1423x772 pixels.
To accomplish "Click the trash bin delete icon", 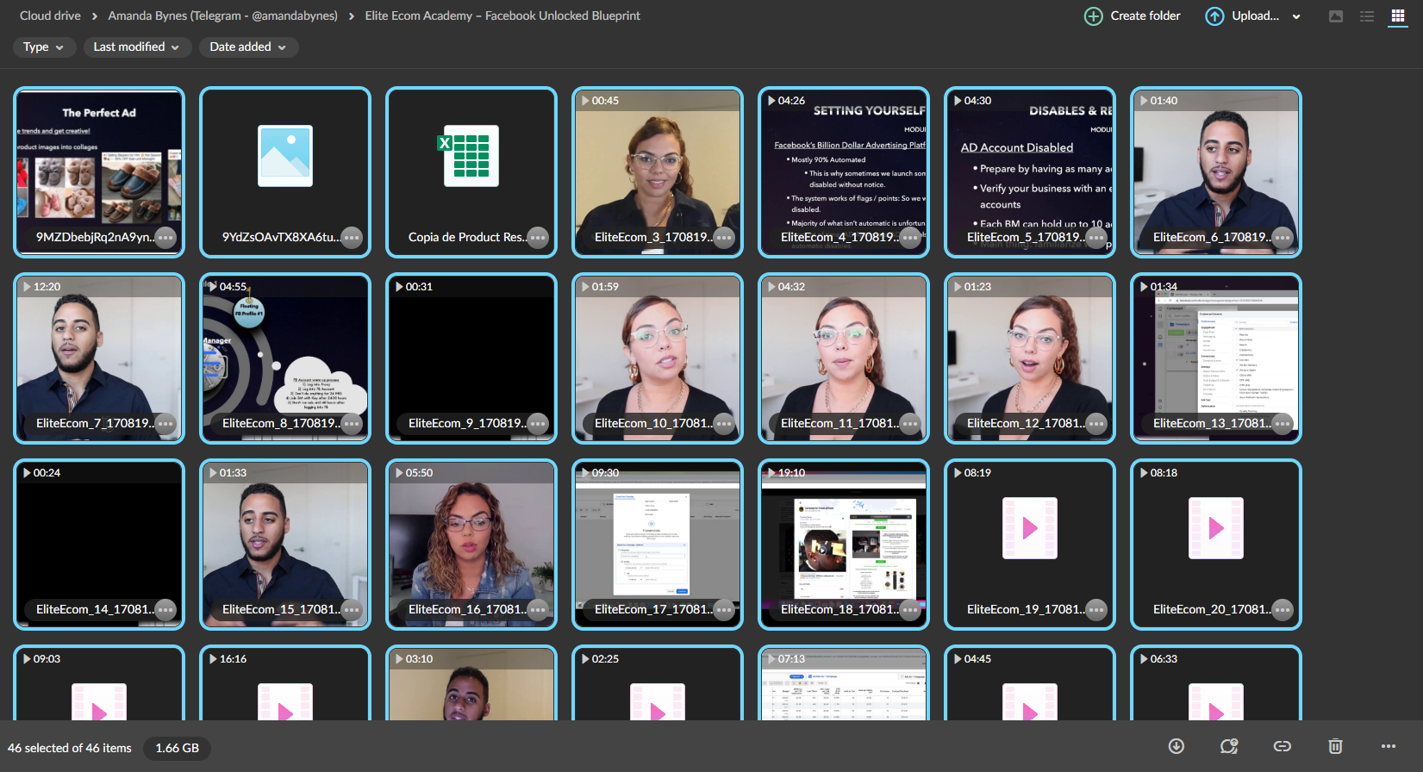I will 1335,746.
